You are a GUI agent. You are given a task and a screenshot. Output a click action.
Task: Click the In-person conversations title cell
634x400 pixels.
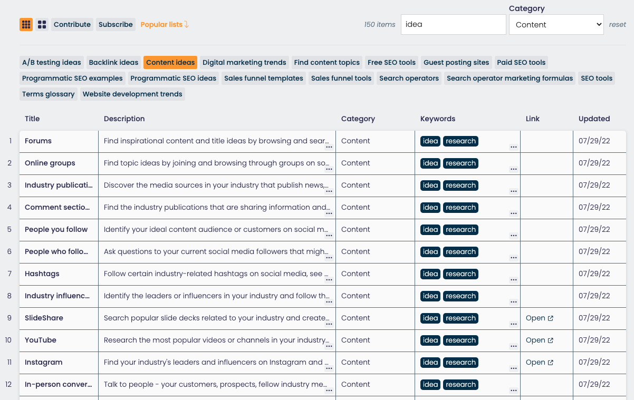click(x=59, y=384)
